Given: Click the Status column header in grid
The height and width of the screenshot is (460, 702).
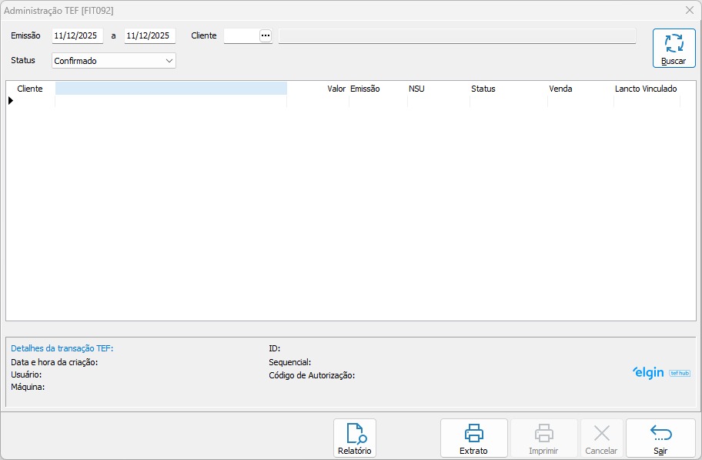Looking at the screenshot, I should [483, 89].
